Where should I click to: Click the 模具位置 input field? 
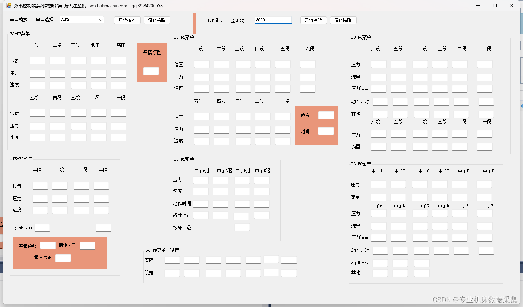point(63,258)
